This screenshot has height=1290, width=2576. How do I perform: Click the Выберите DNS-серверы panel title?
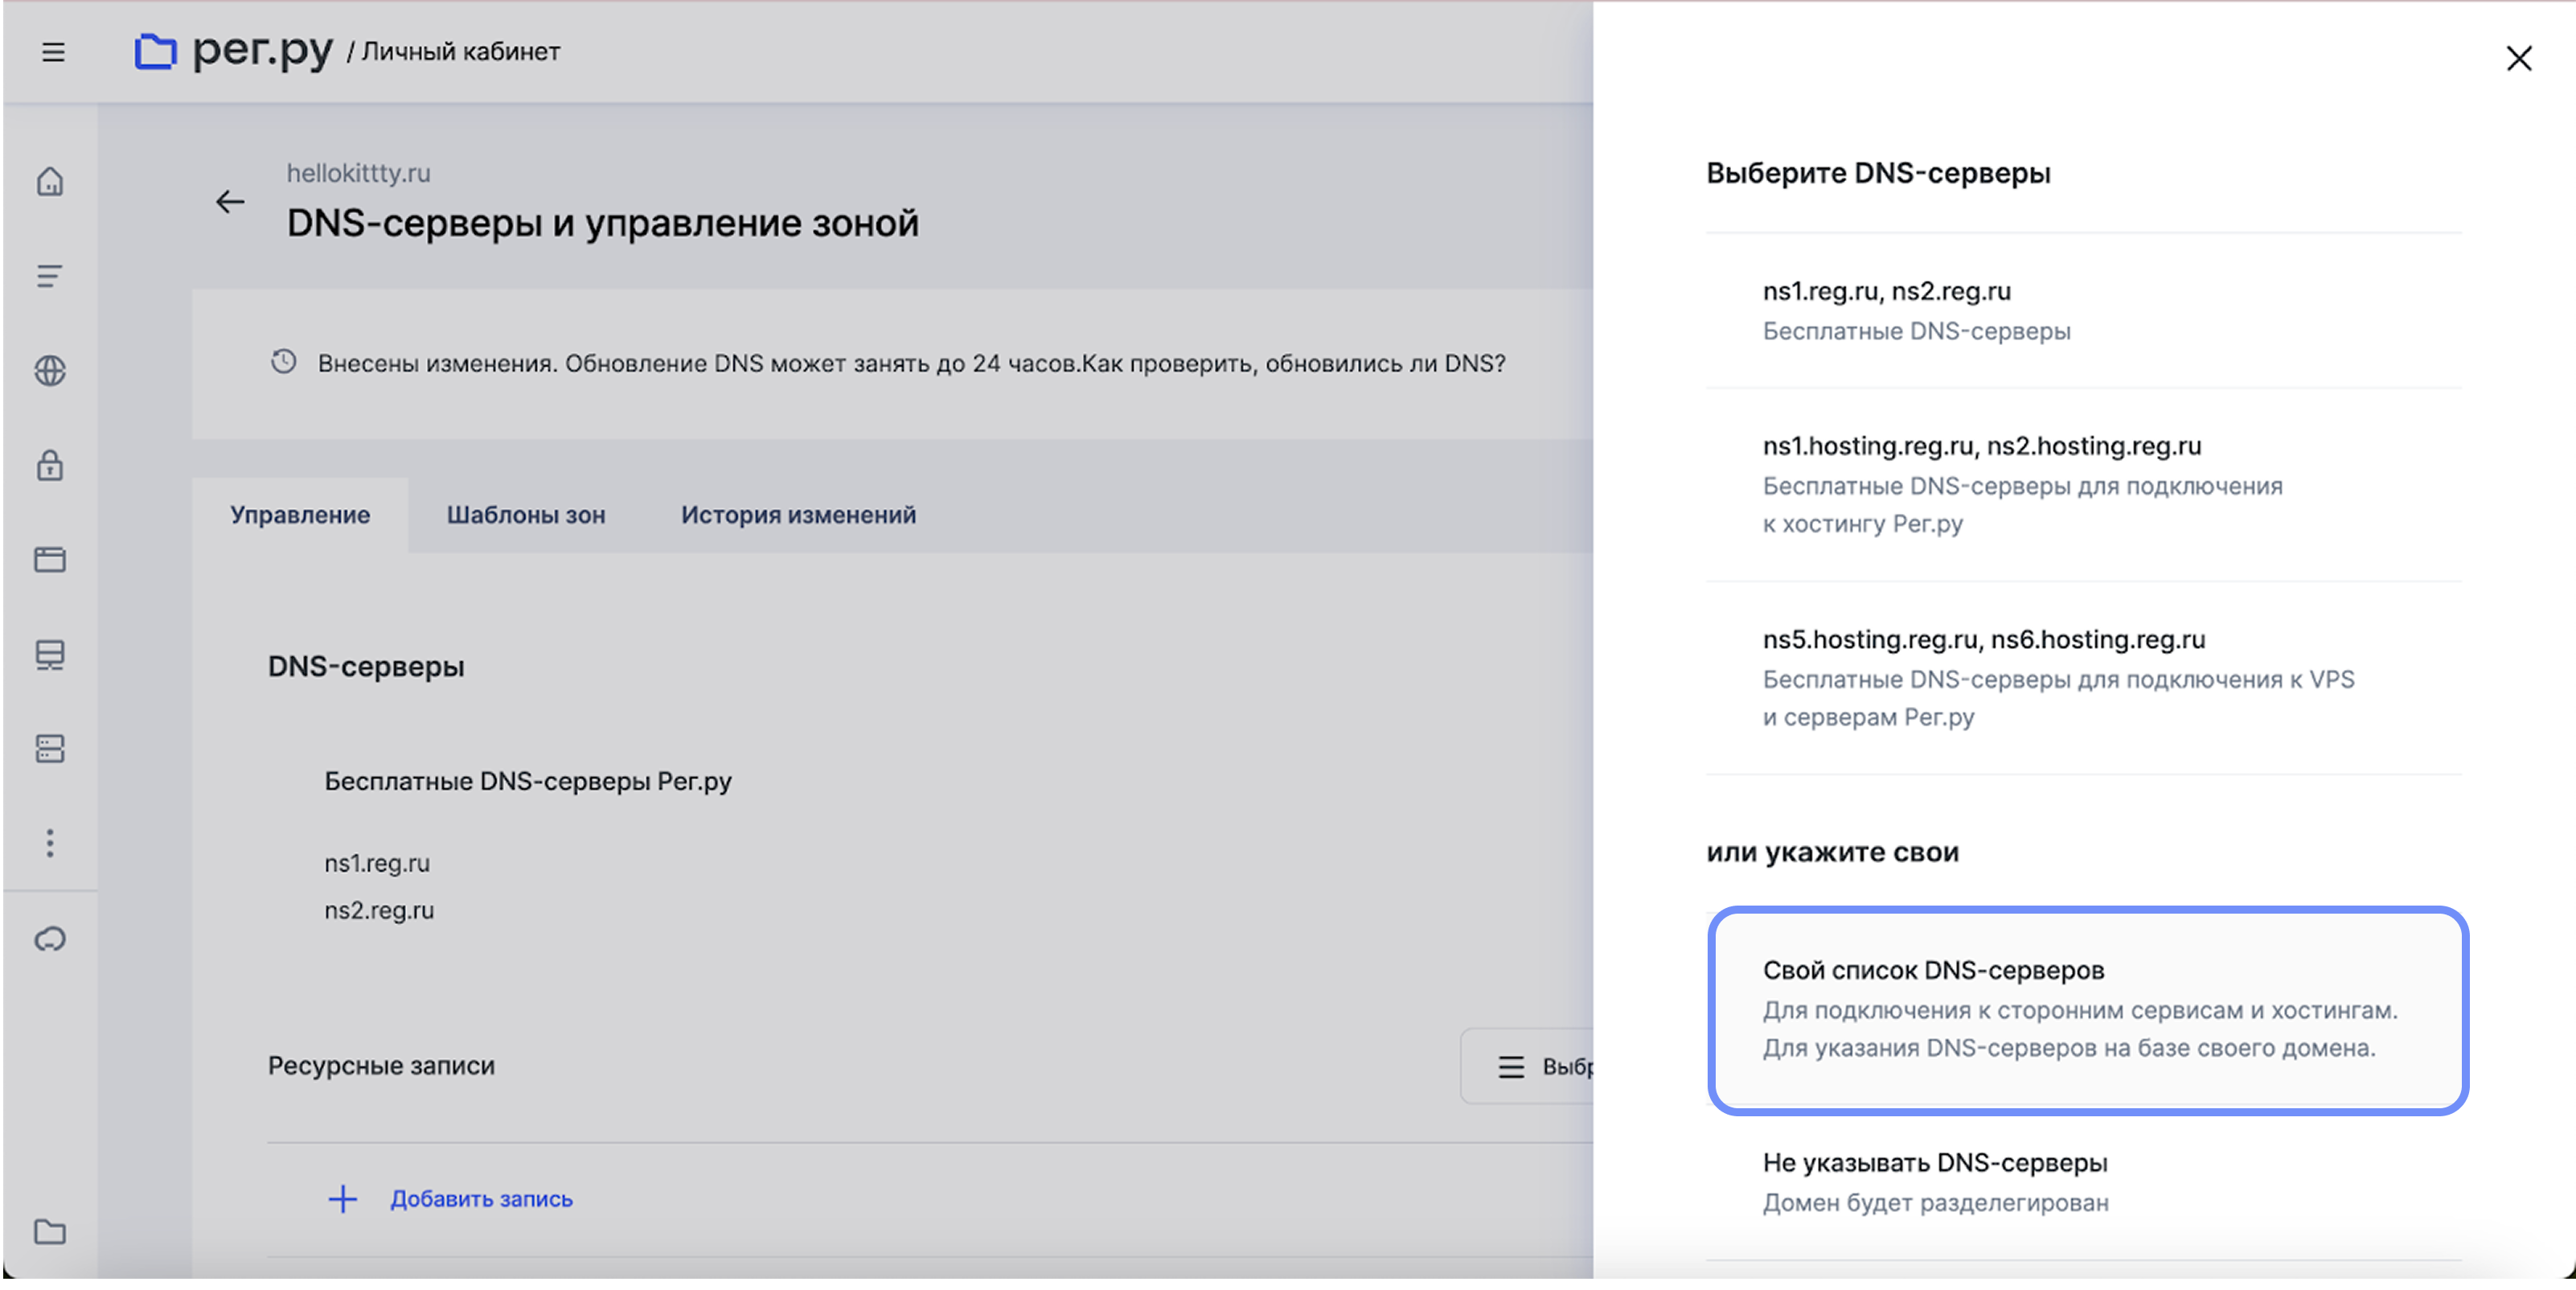pos(1878,173)
